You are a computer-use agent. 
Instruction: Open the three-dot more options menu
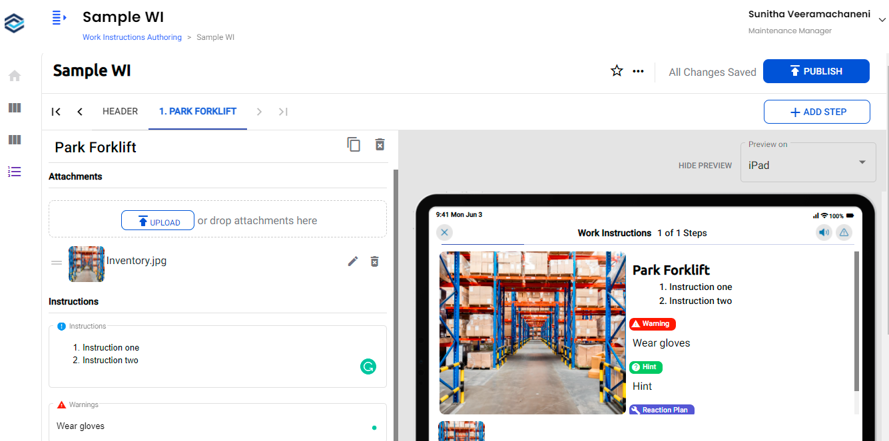tap(638, 71)
